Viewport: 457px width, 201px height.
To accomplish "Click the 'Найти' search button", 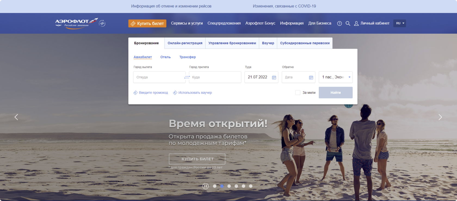I will (336, 93).
